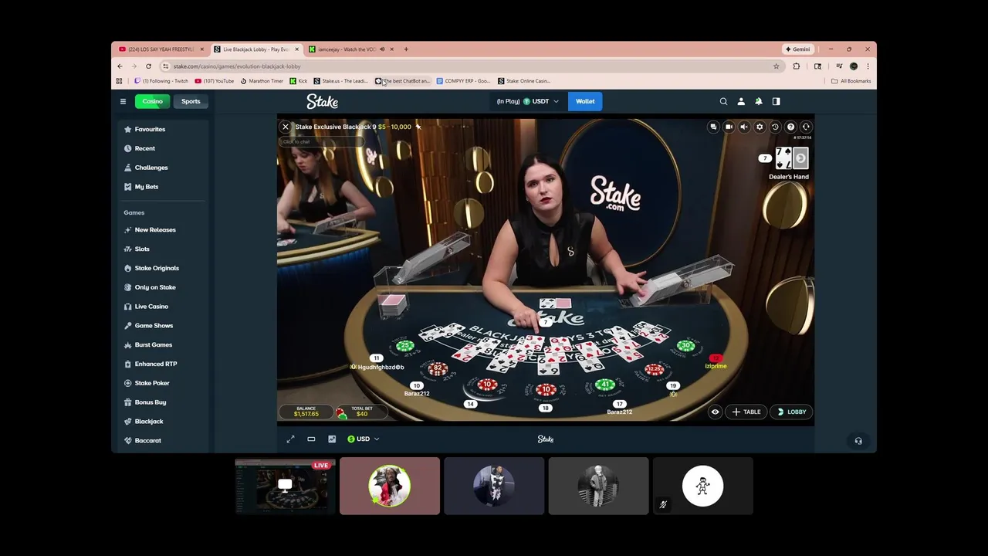Open the game chat icon
The height and width of the screenshot is (556, 988).
point(713,127)
